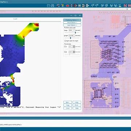Image resolution: width=131 pixels, height=131 pixels.
Task: Click the lightbulb icon in the toolbar
Action: click(x=62, y=5)
